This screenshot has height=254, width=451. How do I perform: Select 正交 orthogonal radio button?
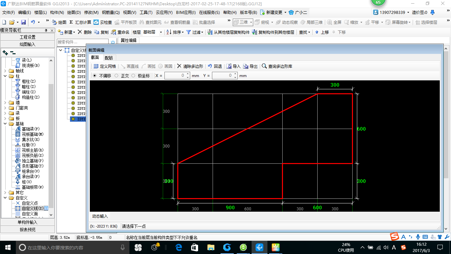tap(116, 76)
